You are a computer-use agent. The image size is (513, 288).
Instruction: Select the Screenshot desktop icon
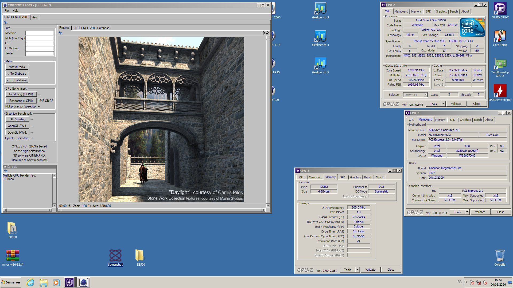pyautogui.click(x=115, y=258)
